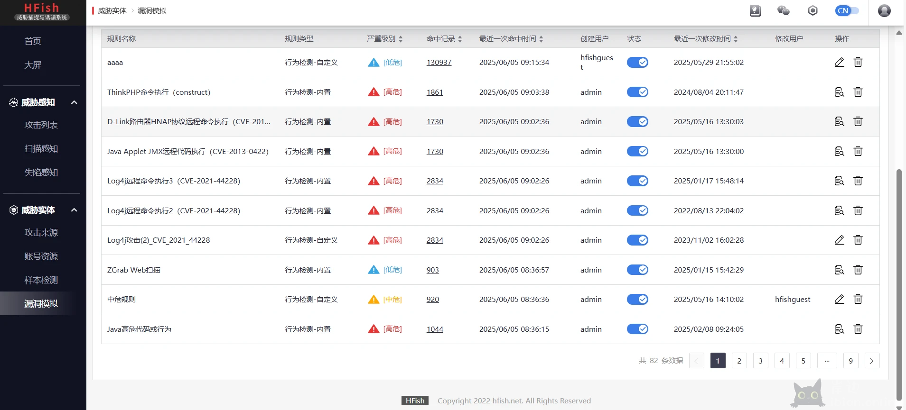Disable the aaaa rule status switch
This screenshot has width=906, height=410.
point(637,62)
